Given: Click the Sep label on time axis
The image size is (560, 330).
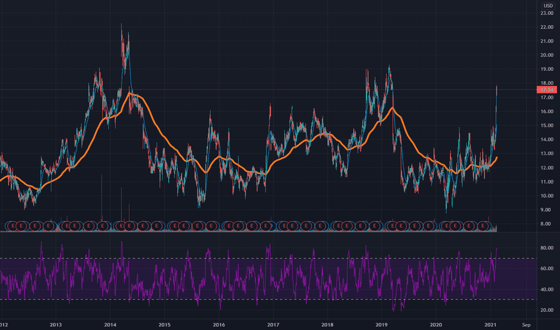Looking at the screenshot, I should coord(526,325).
